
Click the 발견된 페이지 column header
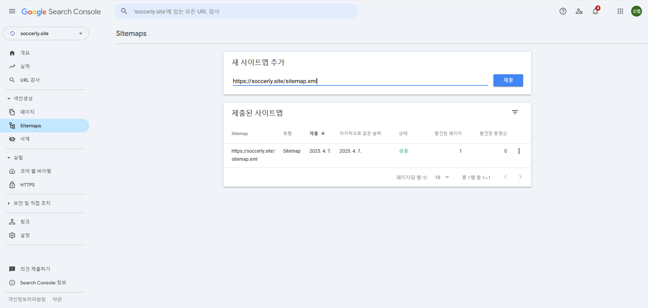click(x=448, y=133)
